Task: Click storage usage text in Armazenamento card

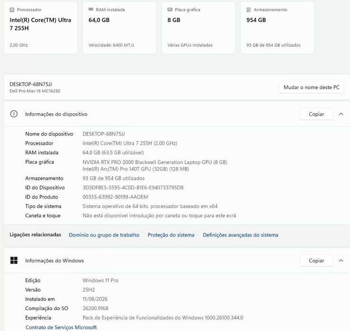Action: pos(273,45)
